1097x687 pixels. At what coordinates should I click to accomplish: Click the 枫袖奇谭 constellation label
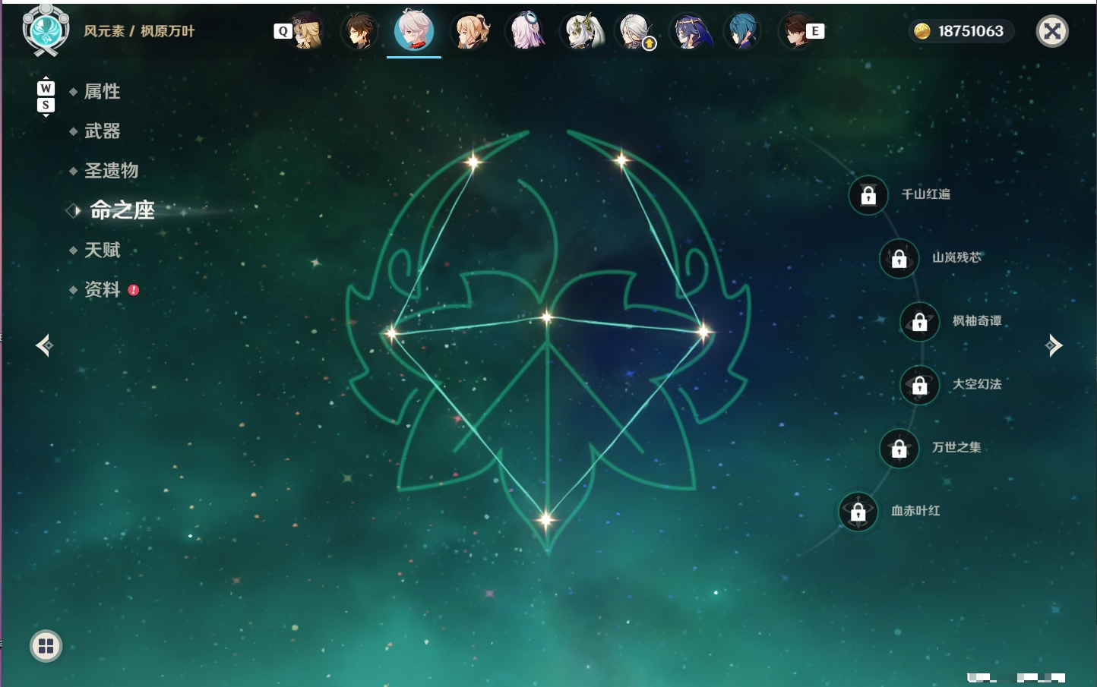978,320
